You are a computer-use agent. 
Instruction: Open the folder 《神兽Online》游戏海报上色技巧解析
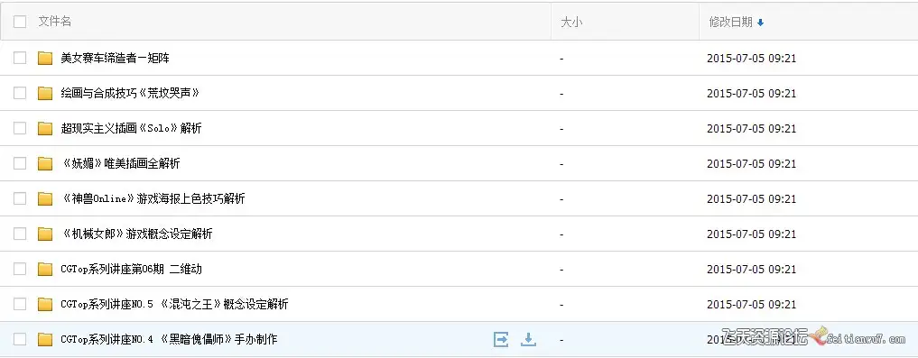(x=153, y=199)
